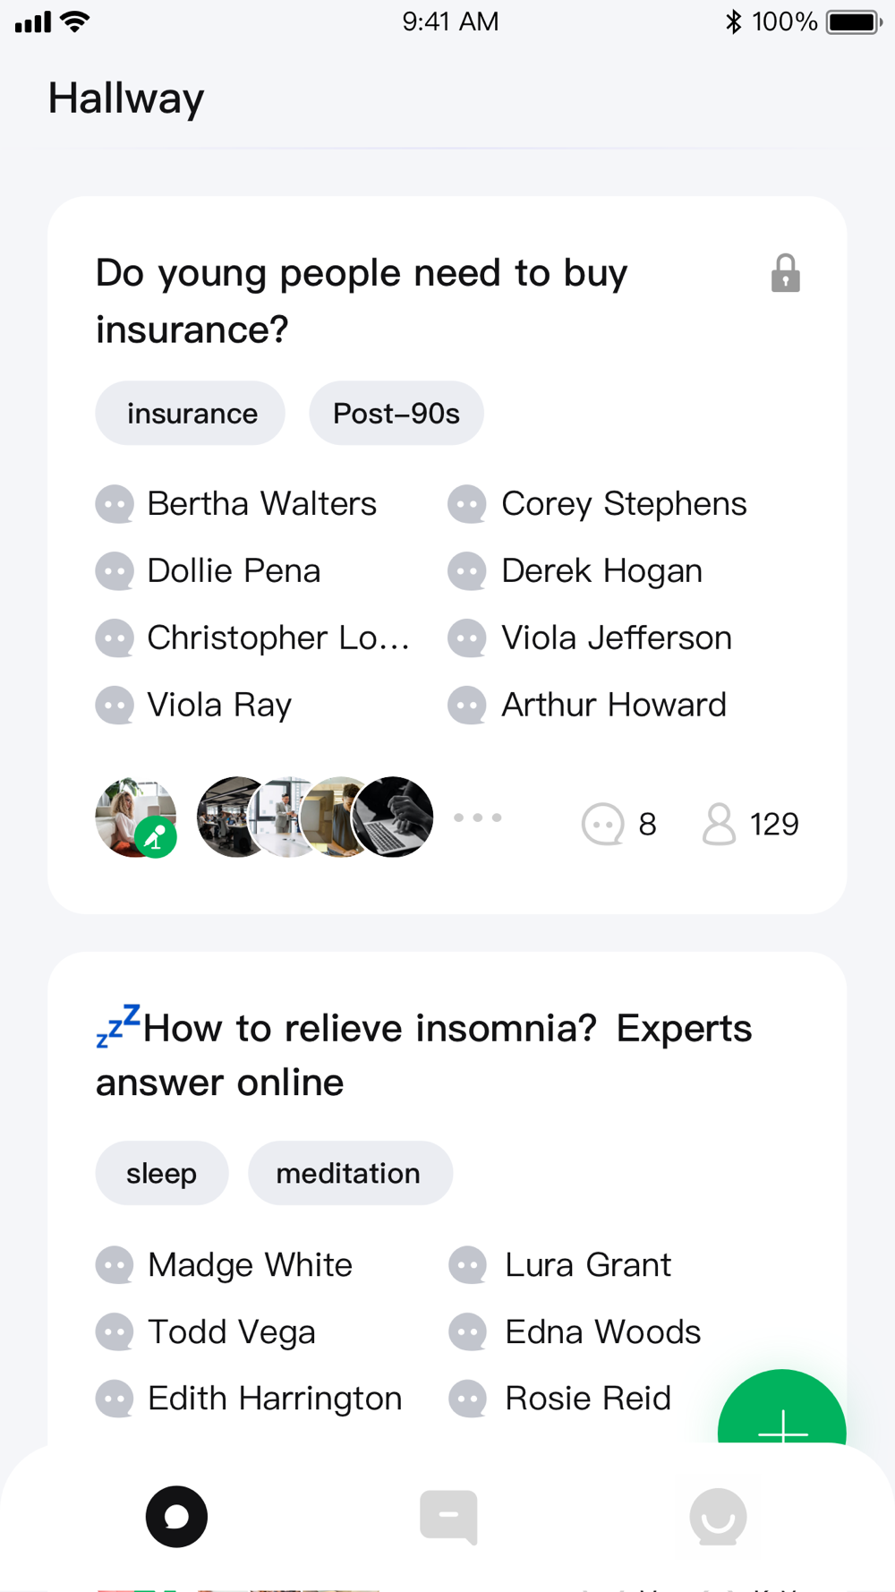
Task: Select the insurance tag
Action: click(x=191, y=413)
